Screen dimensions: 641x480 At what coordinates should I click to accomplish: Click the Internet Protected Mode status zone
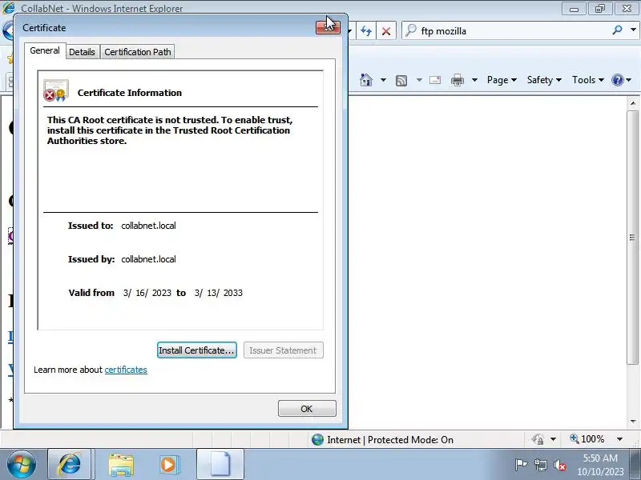pos(382,439)
